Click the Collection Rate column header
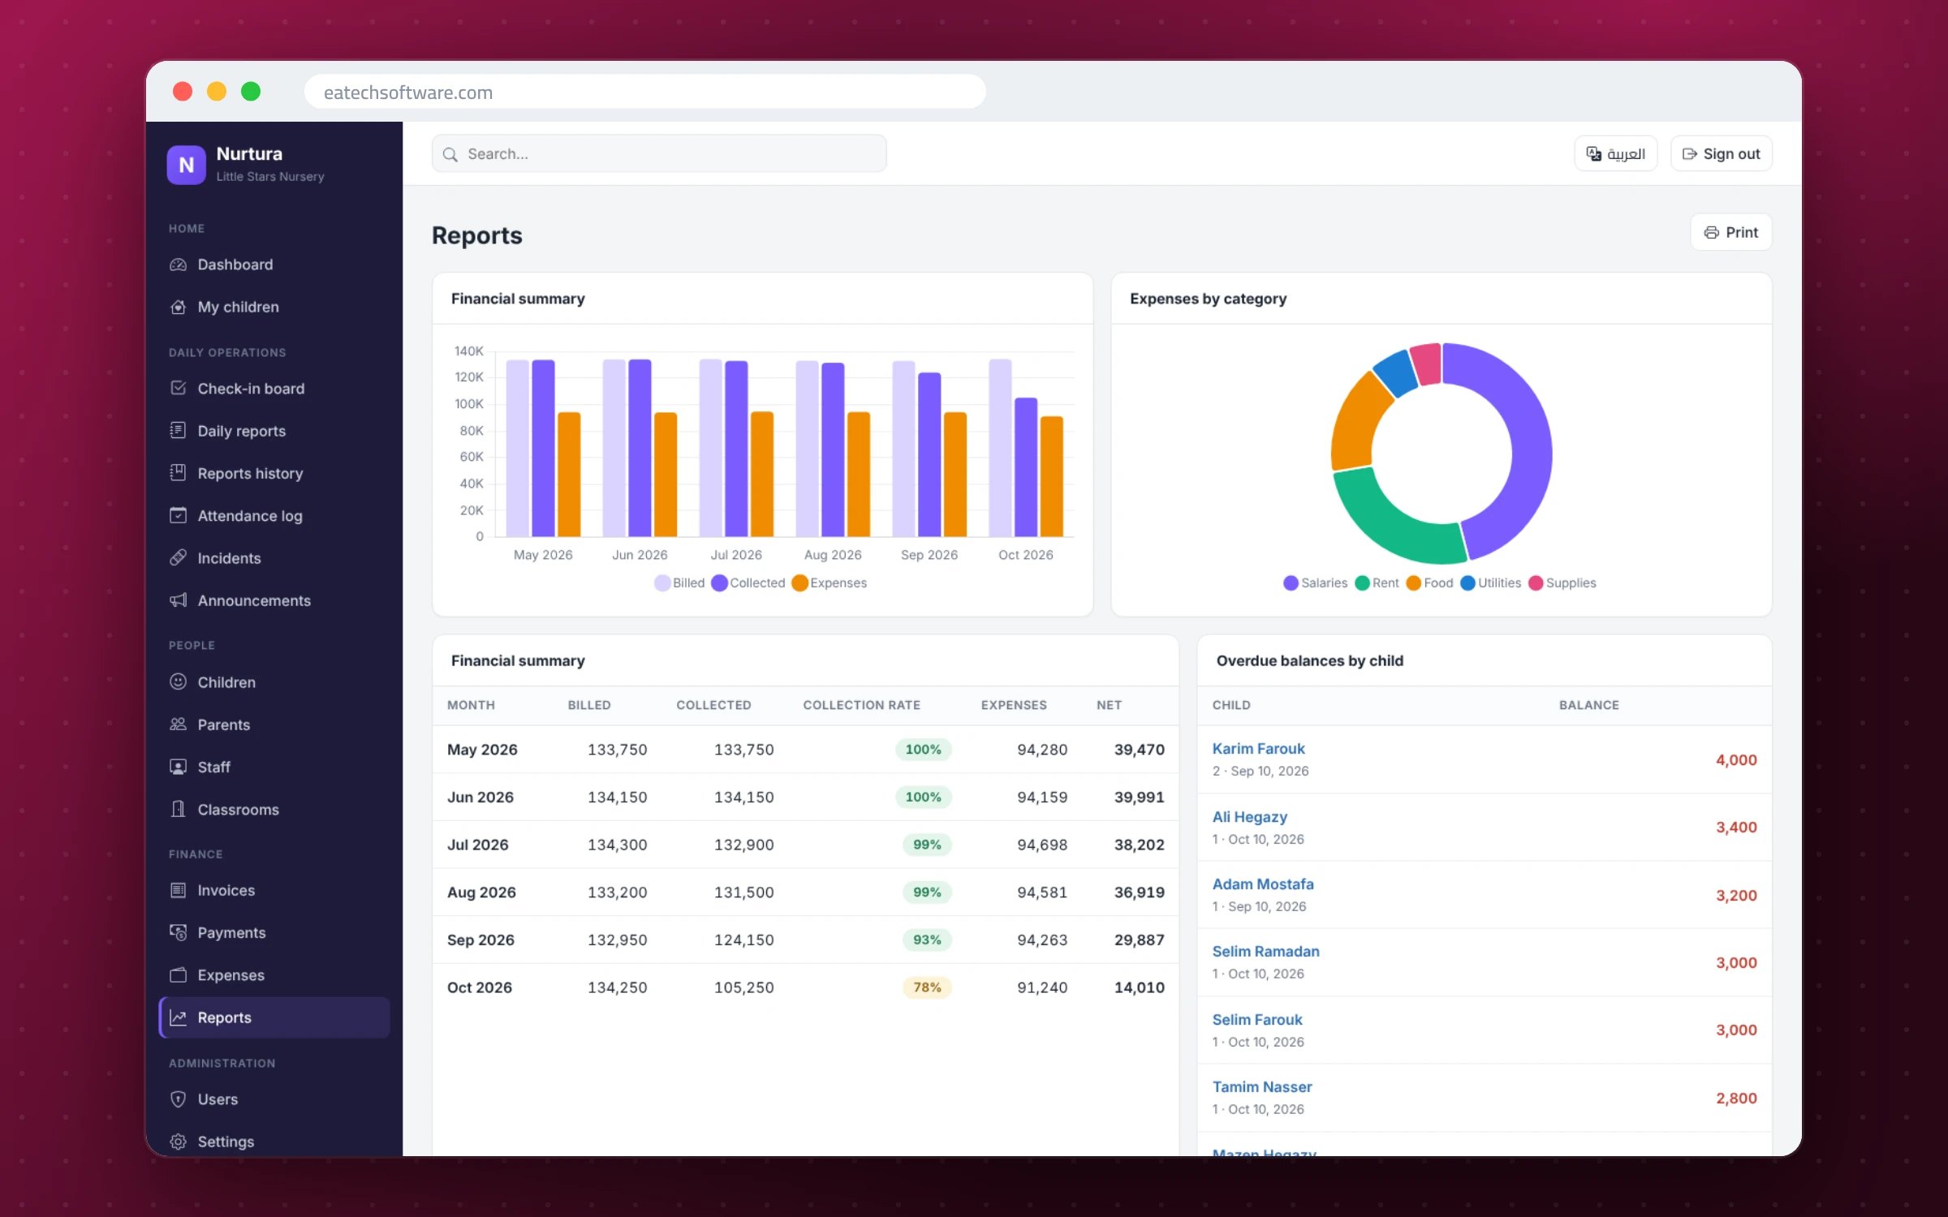This screenshot has height=1217, width=1948. [x=861, y=705]
